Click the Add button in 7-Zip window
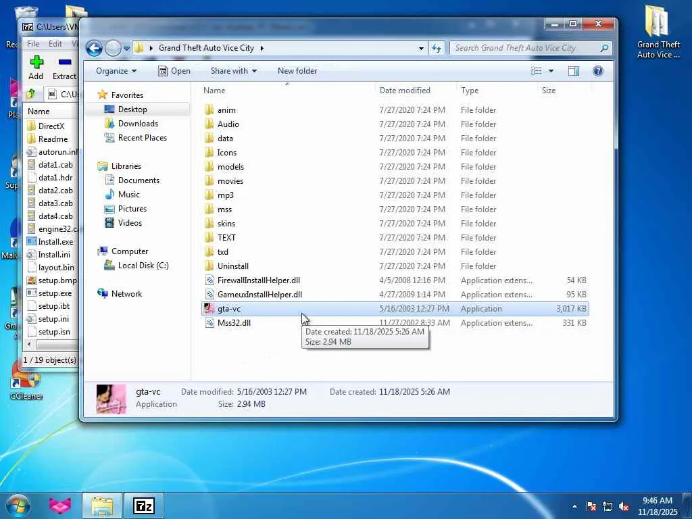The image size is (692, 519). tap(36, 68)
